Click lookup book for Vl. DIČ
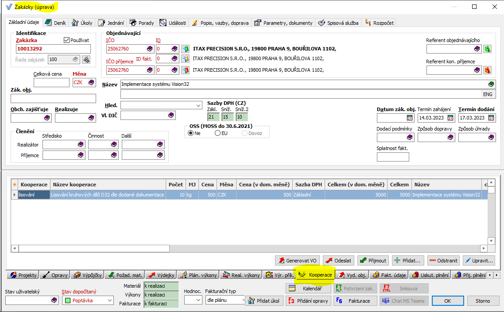The width and height of the screenshot is (504, 312). pyautogui.click(x=171, y=115)
